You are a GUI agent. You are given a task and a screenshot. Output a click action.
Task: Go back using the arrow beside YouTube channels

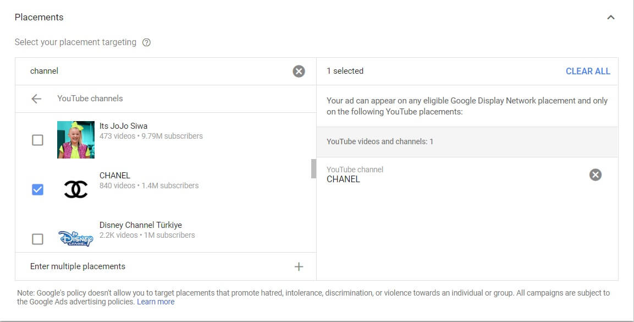pos(36,99)
